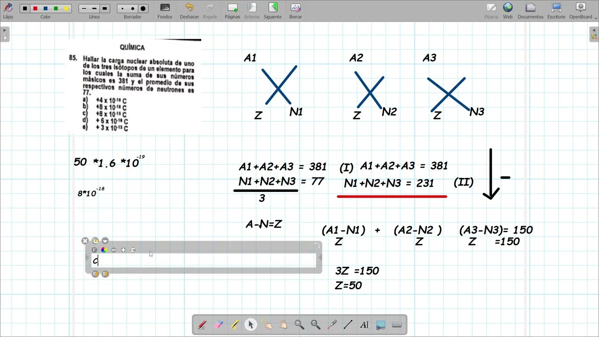Select the thick line width

click(x=104, y=8)
